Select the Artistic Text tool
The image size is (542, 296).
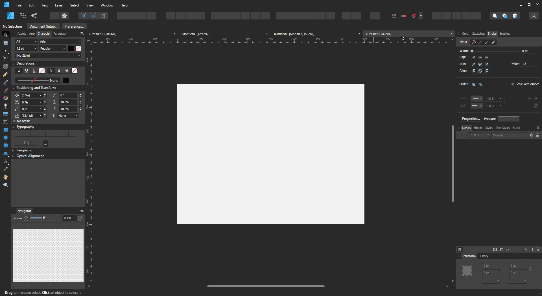tap(6, 162)
